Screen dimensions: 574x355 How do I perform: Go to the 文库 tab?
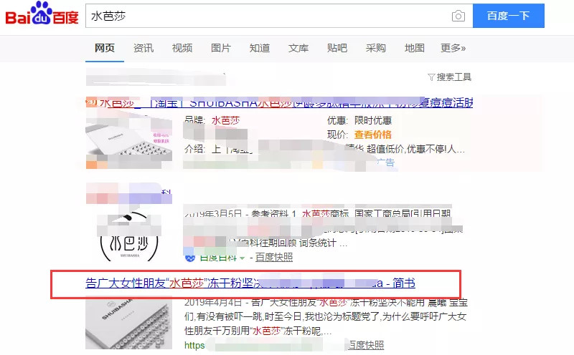click(298, 48)
